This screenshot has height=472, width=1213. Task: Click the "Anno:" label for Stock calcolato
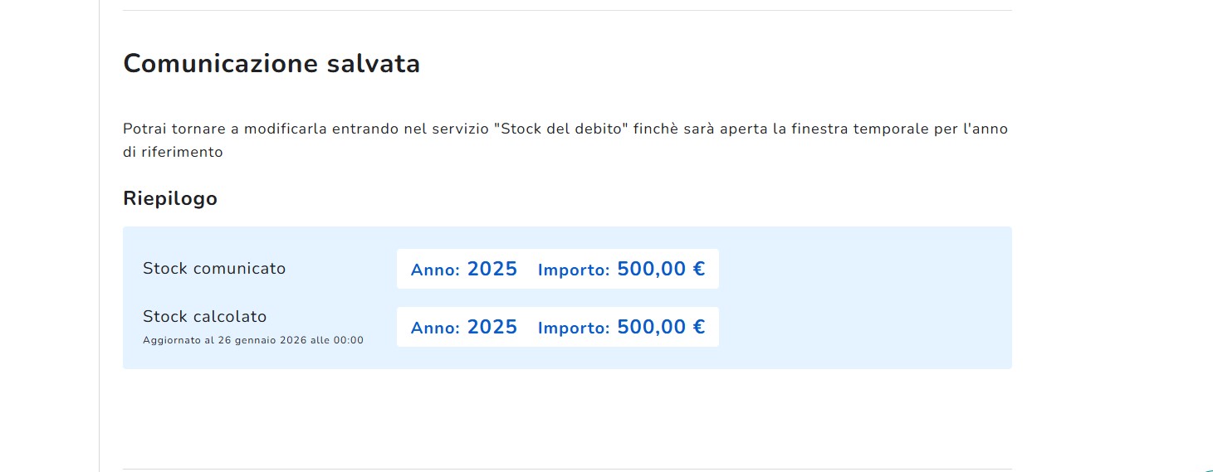435,328
